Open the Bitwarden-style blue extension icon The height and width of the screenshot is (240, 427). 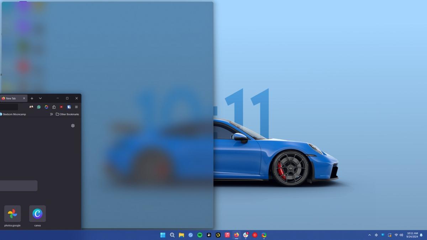69,107
